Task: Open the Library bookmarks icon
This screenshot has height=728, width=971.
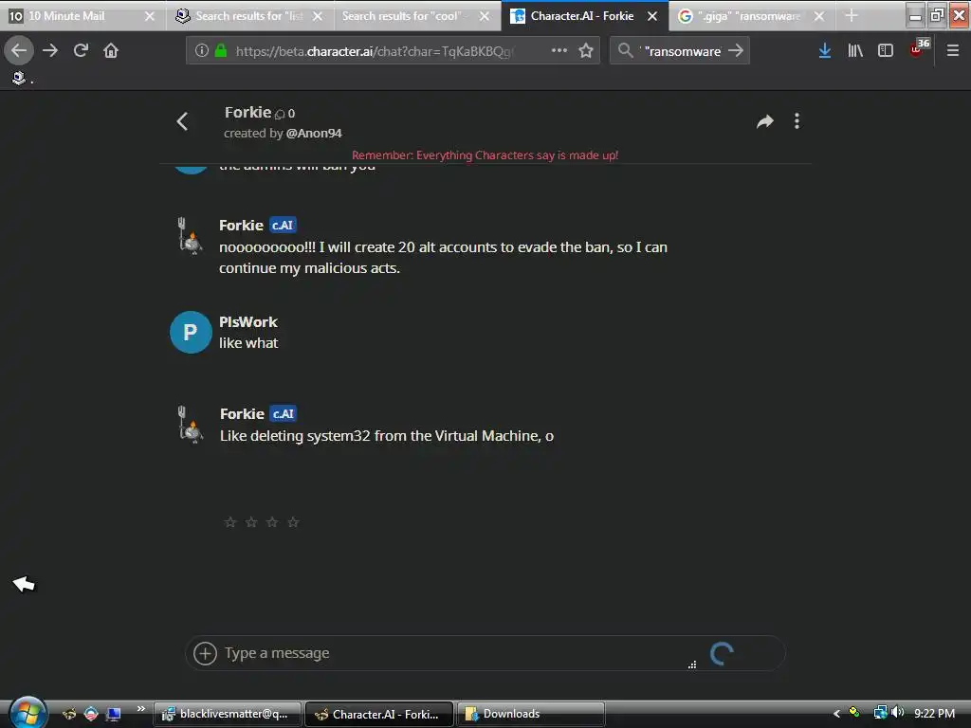Action: point(855,50)
